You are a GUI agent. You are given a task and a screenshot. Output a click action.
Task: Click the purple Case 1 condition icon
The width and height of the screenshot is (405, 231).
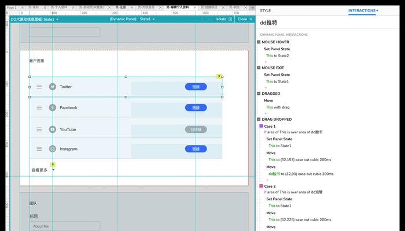tap(261, 126)
